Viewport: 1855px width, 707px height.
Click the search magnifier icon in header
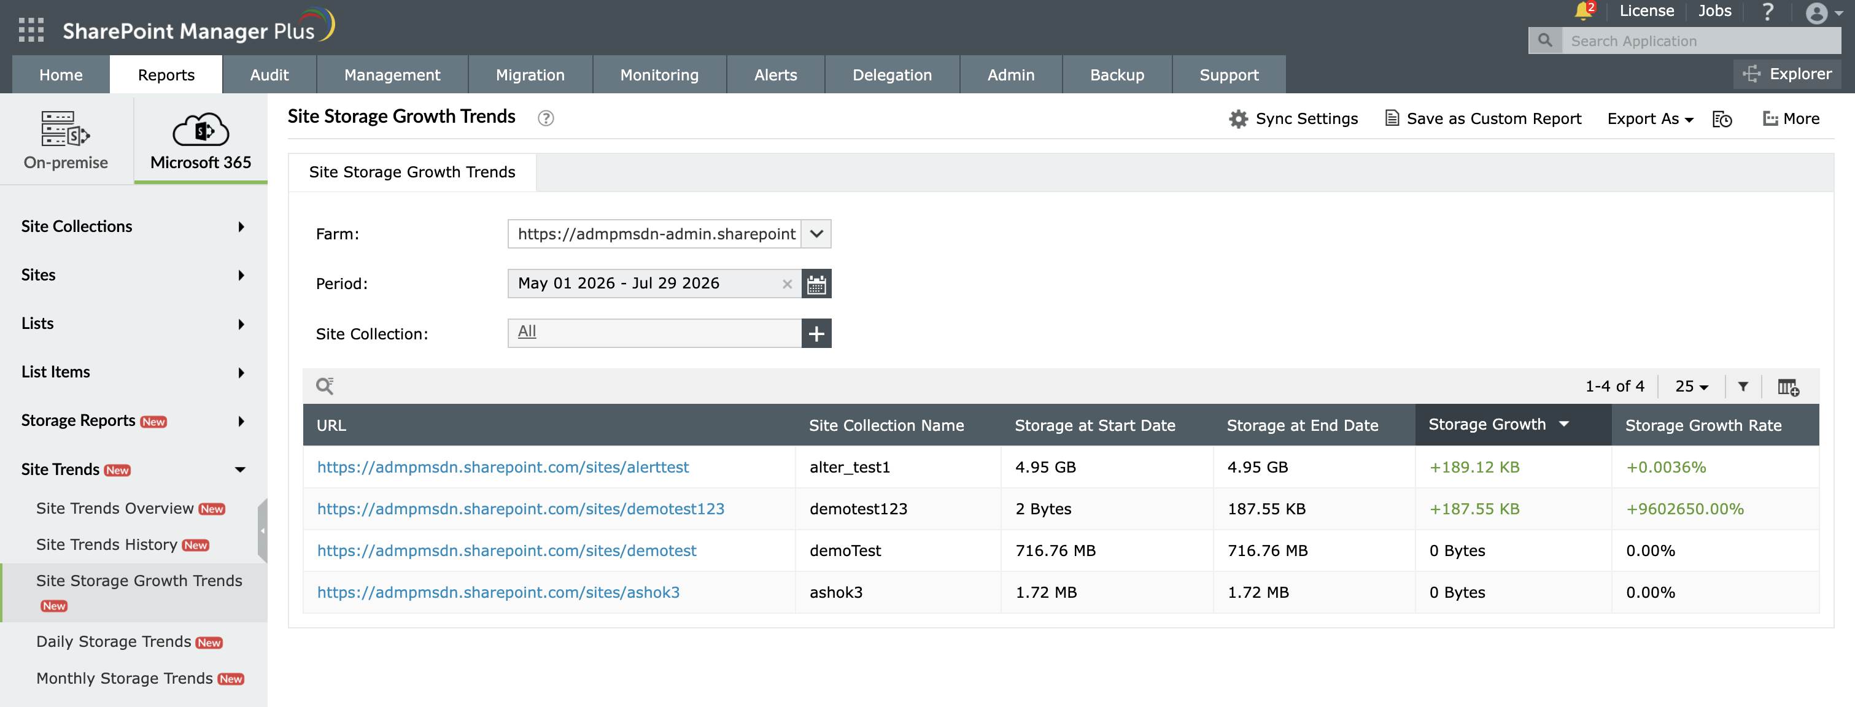[1544, 41]
